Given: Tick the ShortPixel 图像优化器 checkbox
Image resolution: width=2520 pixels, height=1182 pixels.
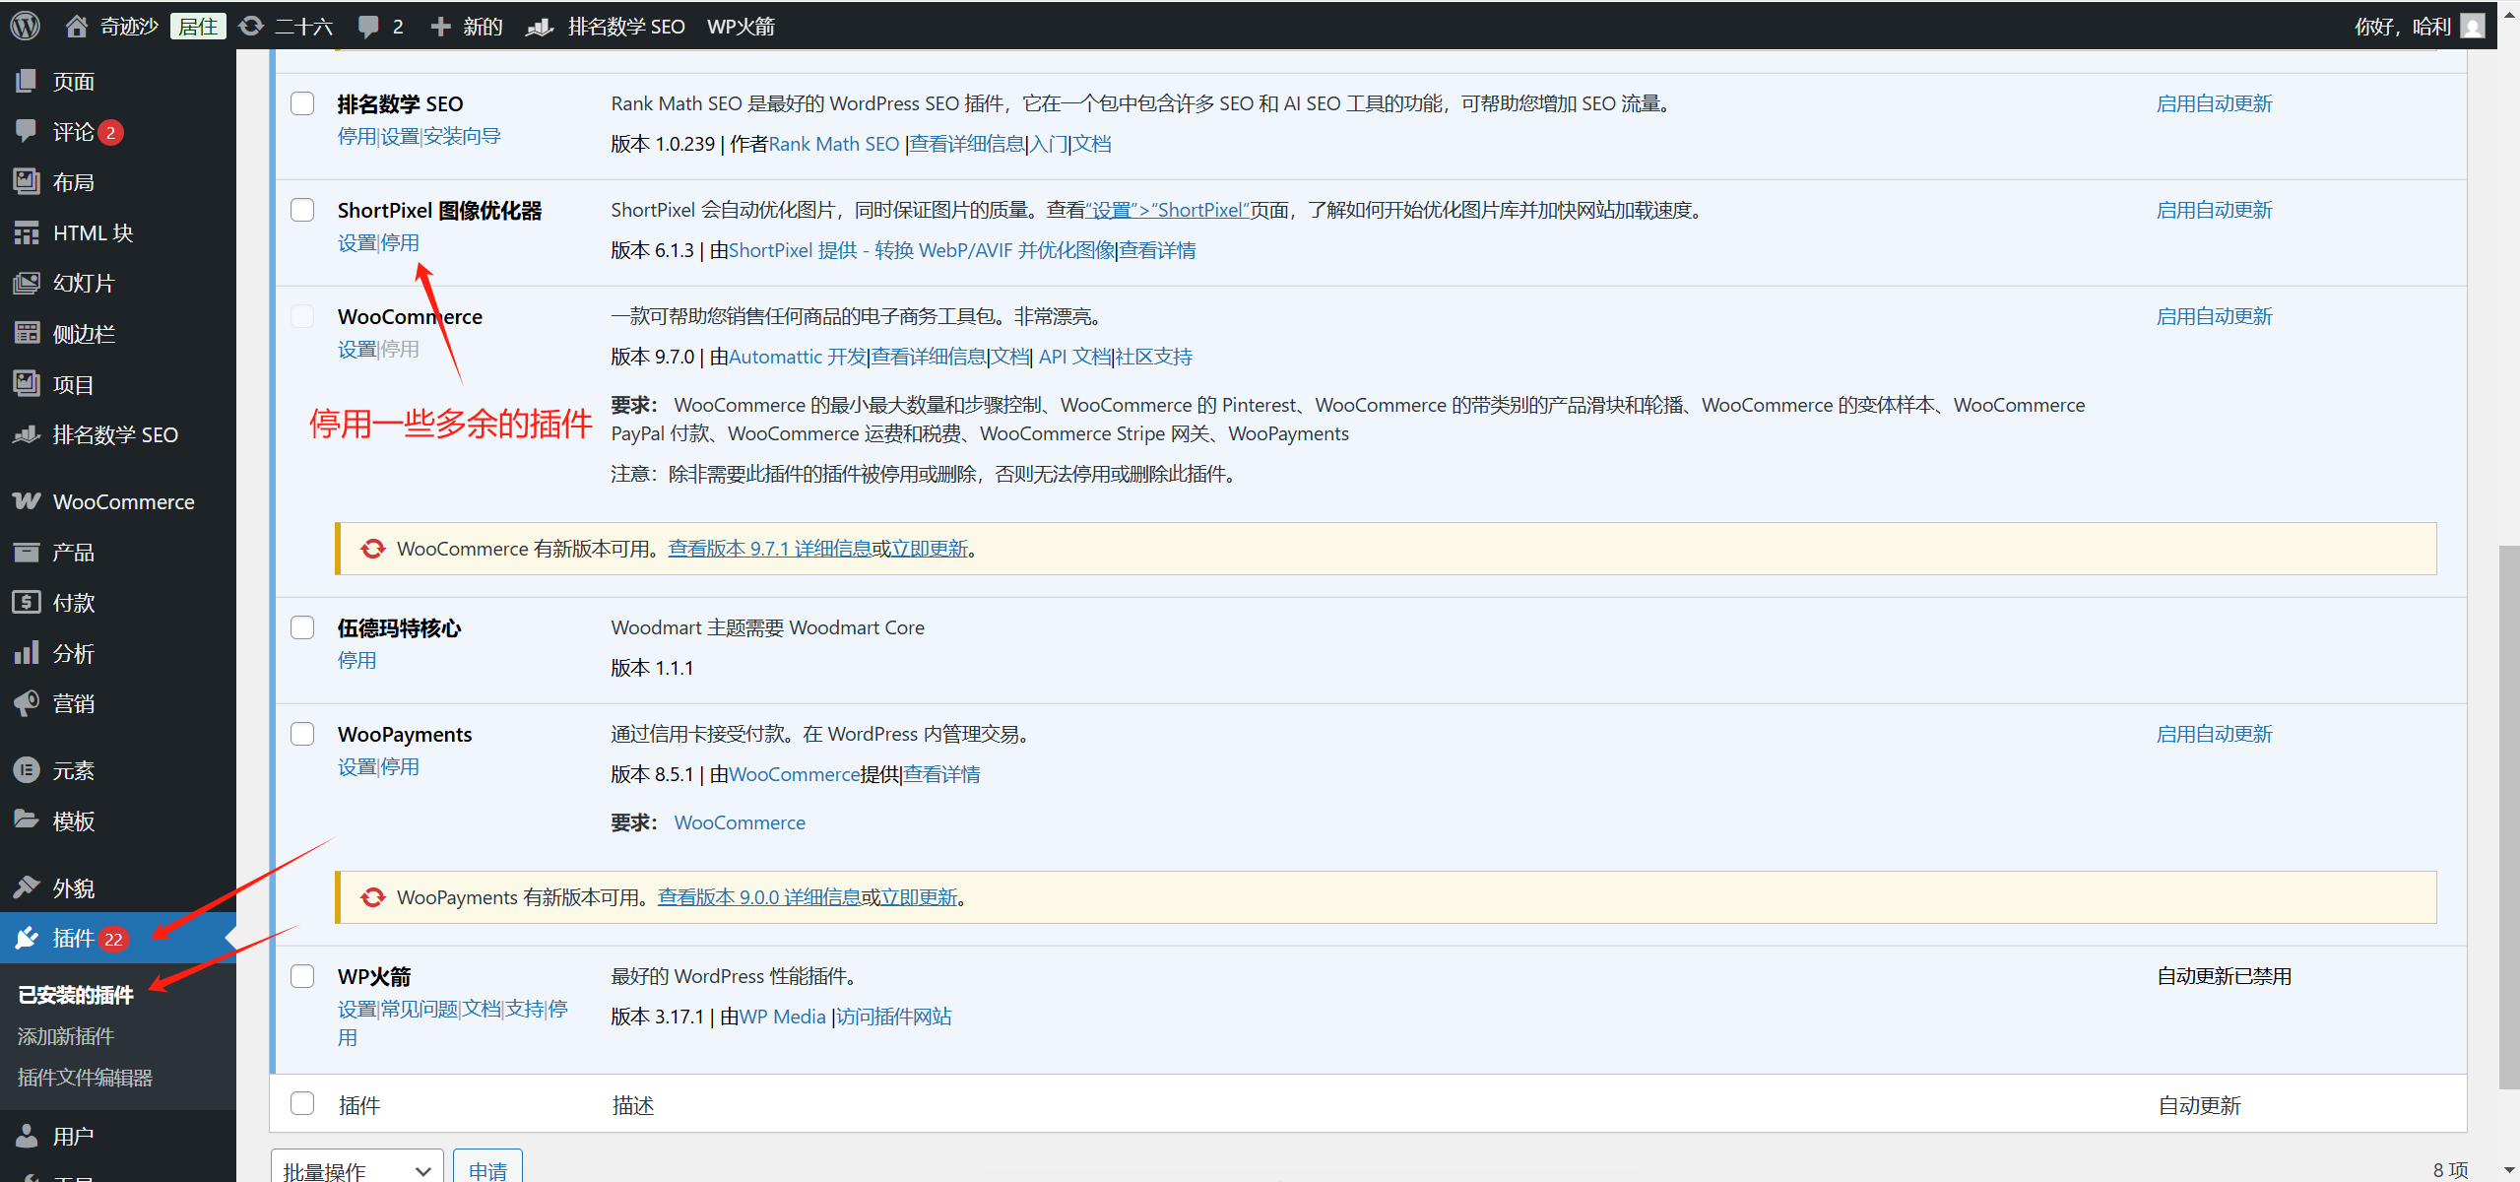Looking at the screenshot, I should point(302,210).
